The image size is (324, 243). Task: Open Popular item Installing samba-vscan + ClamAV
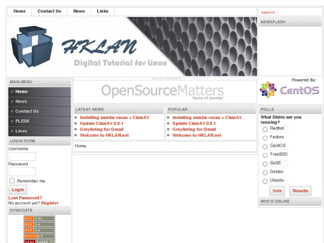pos(207,117)
